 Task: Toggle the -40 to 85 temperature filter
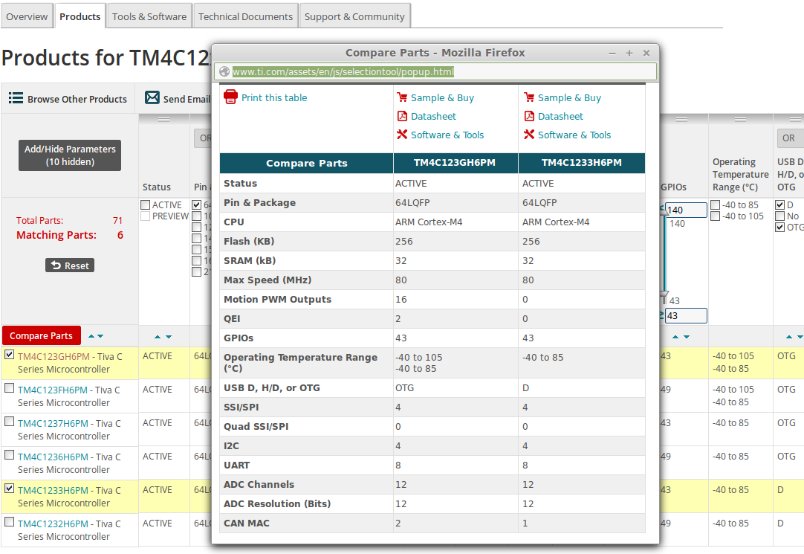[716, 204]
